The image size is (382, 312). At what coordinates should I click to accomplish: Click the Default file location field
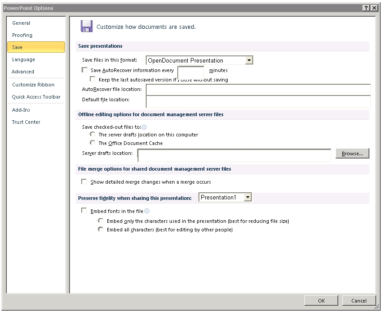pyautogui.click(x=258, y=101)
